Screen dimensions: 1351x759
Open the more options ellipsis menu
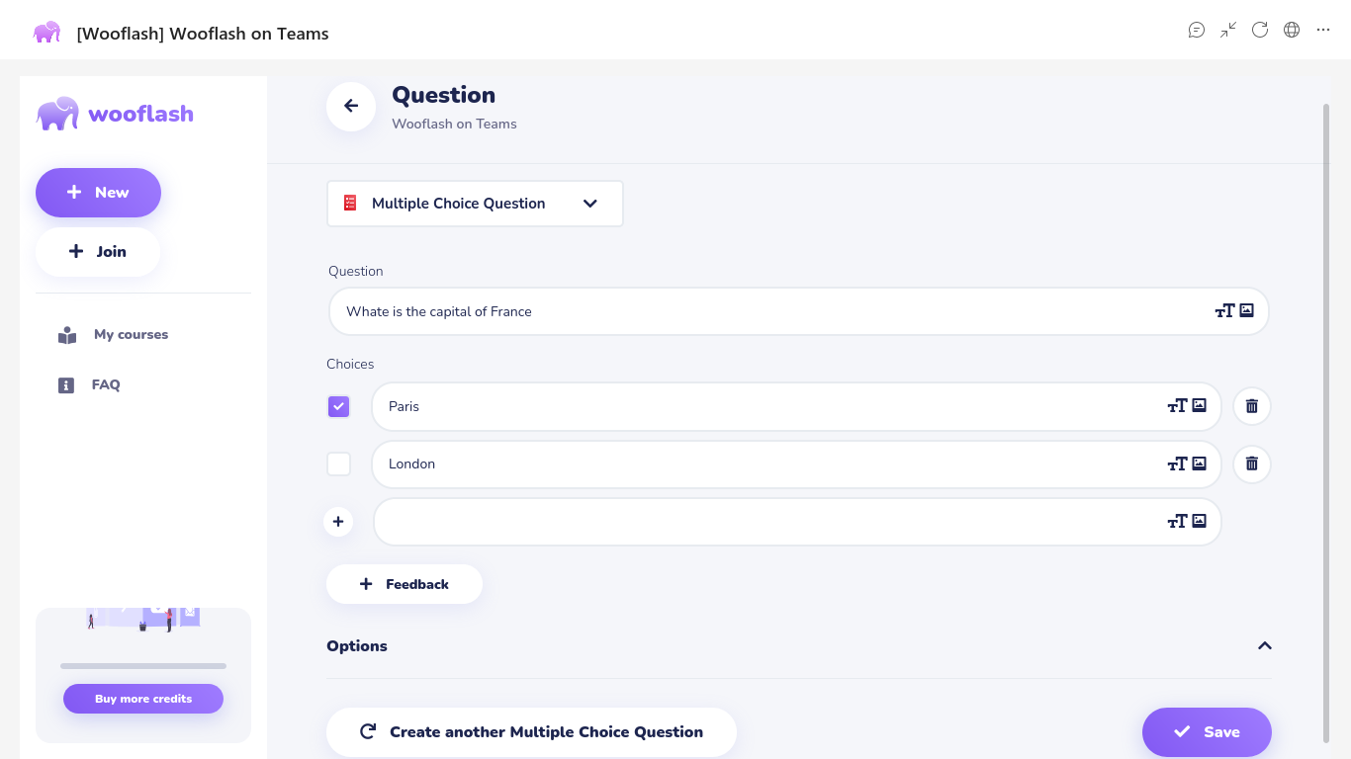(1322, 30)
